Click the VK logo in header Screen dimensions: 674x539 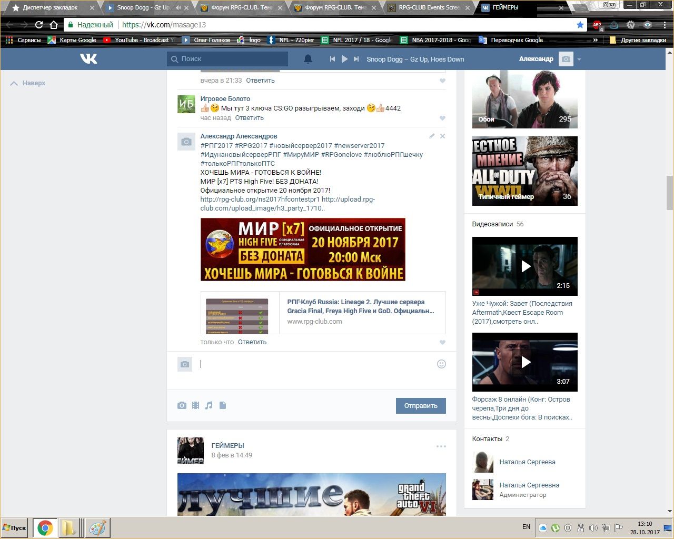pyautogui.click(x=88, y=59)
